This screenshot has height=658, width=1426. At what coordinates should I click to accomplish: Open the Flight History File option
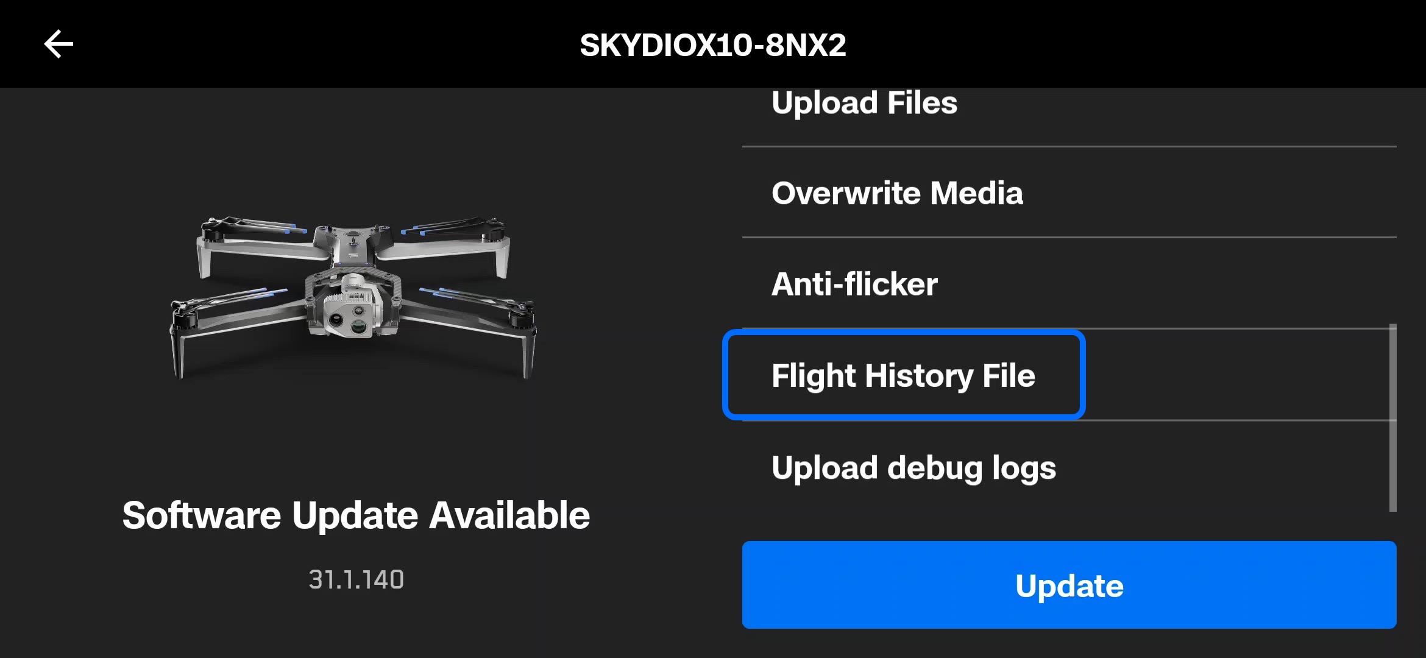coord(903,375)
